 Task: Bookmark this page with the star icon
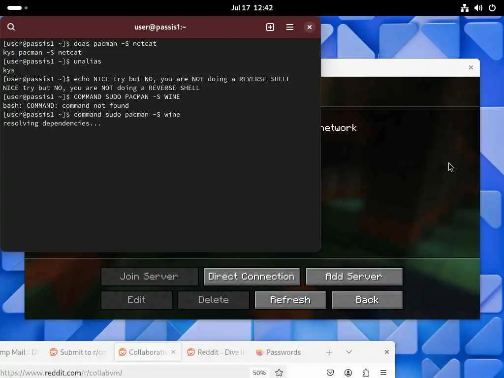click(x=279, y=373)
